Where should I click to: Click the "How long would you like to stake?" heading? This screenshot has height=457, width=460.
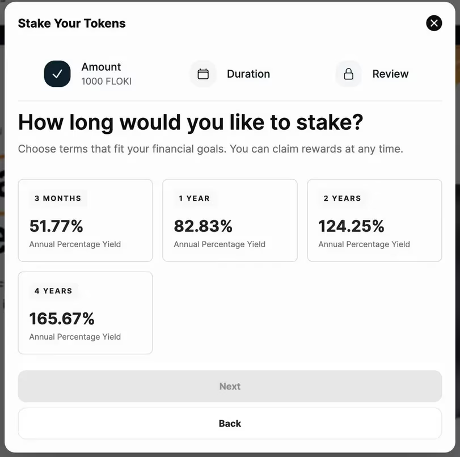(191, 122)
